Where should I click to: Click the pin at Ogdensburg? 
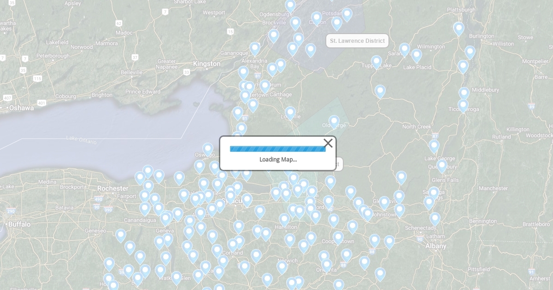click(x=290, y=6)
